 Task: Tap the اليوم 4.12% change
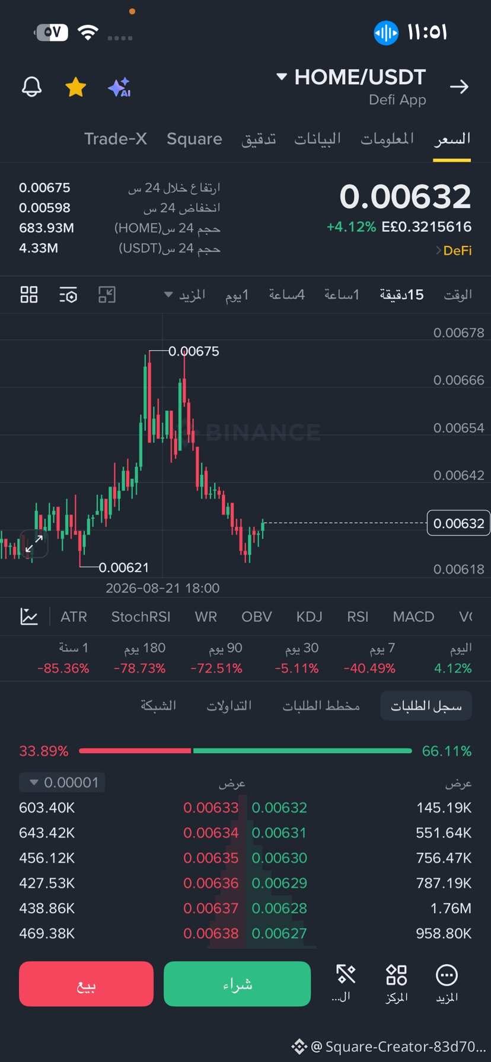(453, 658)
